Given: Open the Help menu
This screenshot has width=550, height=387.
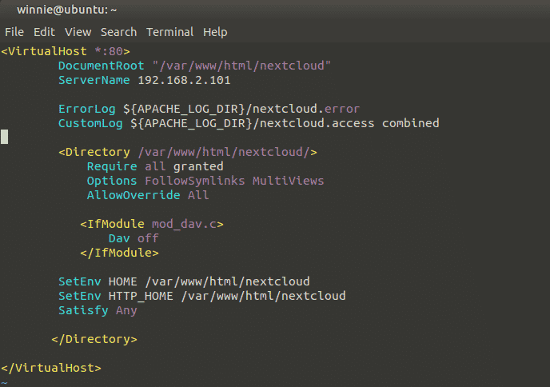Looking at the screenshot, I should click(215, 32).
